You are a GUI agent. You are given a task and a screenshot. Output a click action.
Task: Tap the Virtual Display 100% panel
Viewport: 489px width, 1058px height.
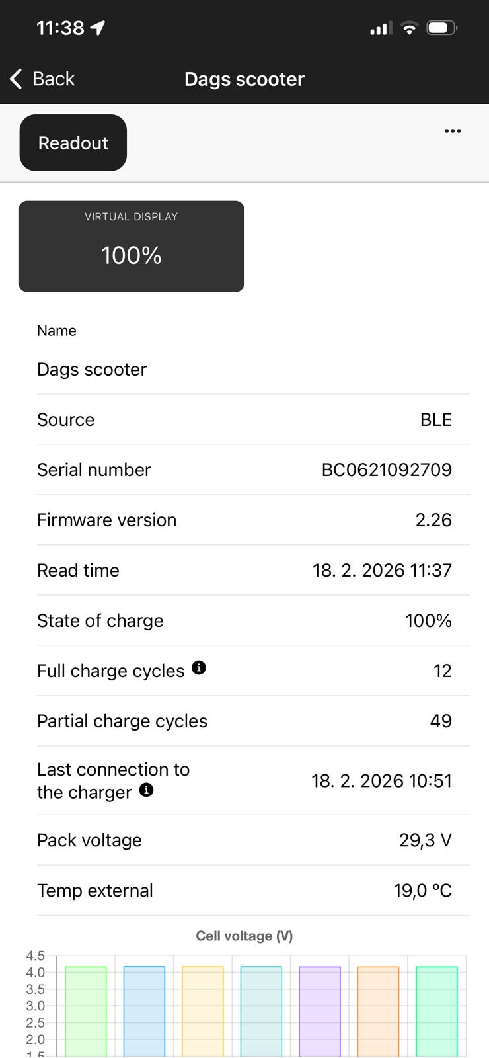point(132,246)
